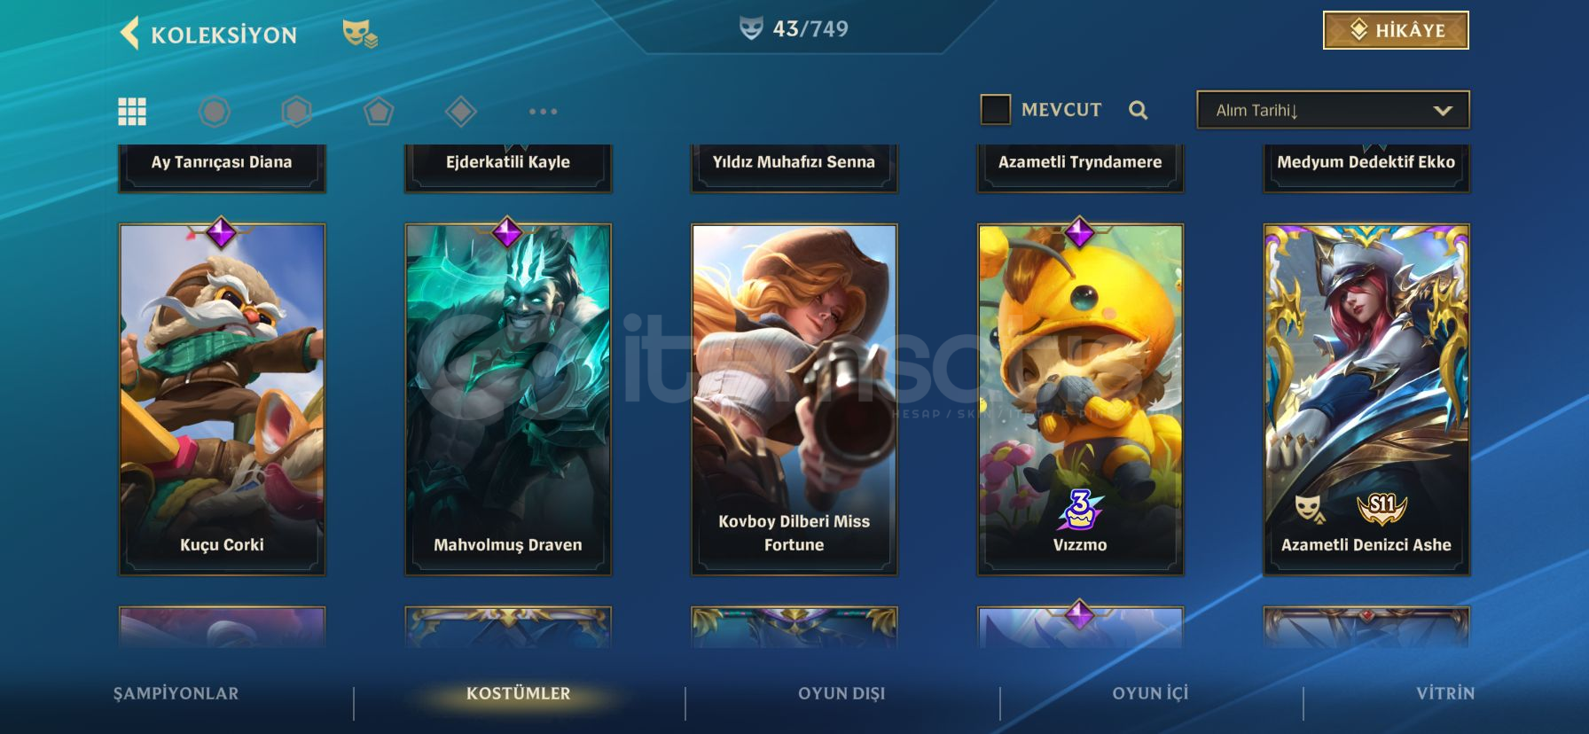The height and width of the screenshot is (734, 1589).
Task: Filter by the diamond rarity icon
Action: tap(461, 112)
